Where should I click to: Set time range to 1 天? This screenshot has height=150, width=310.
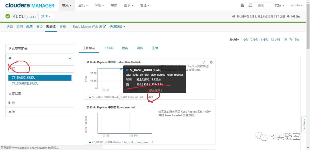(285, 40)
